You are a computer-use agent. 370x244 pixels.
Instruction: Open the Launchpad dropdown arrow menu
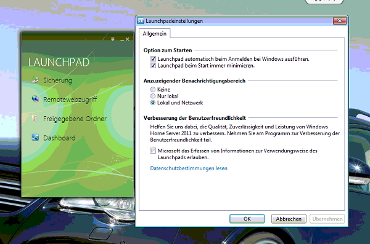click(113, 39)
